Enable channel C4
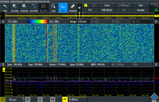 click(52, 99)
